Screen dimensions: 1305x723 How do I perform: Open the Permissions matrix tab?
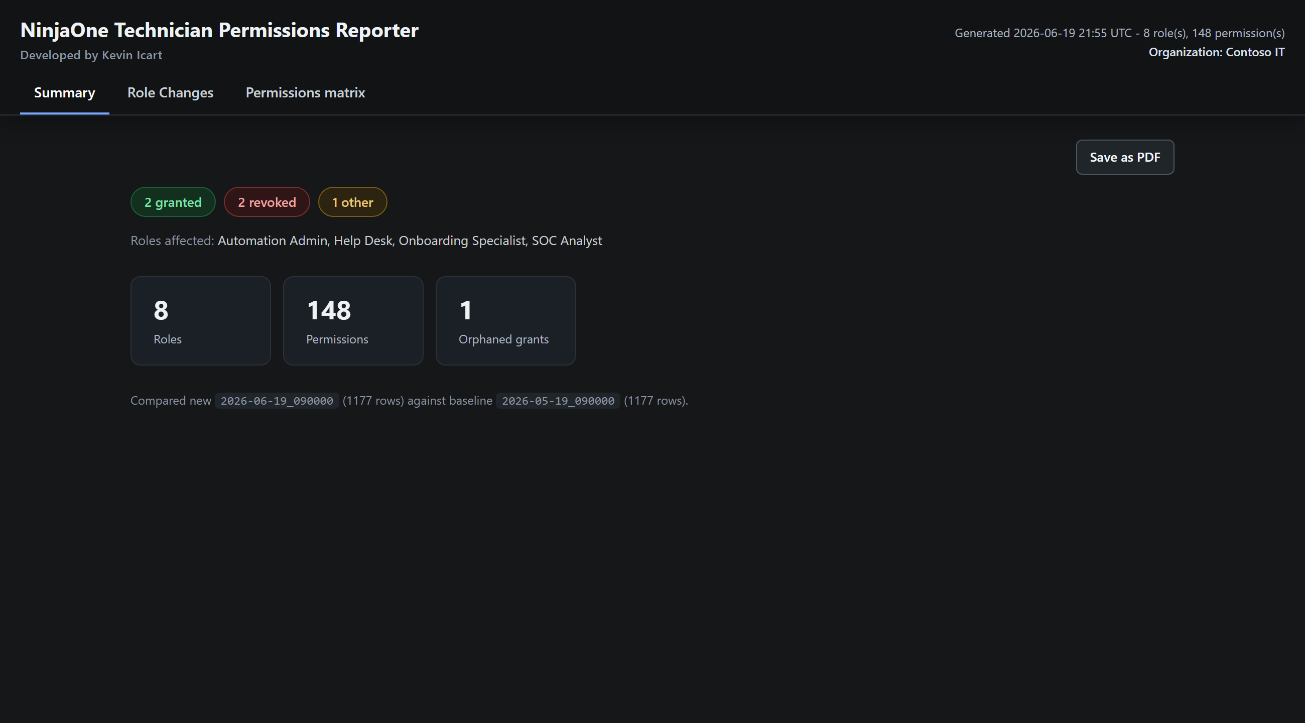tap(305, 93)
